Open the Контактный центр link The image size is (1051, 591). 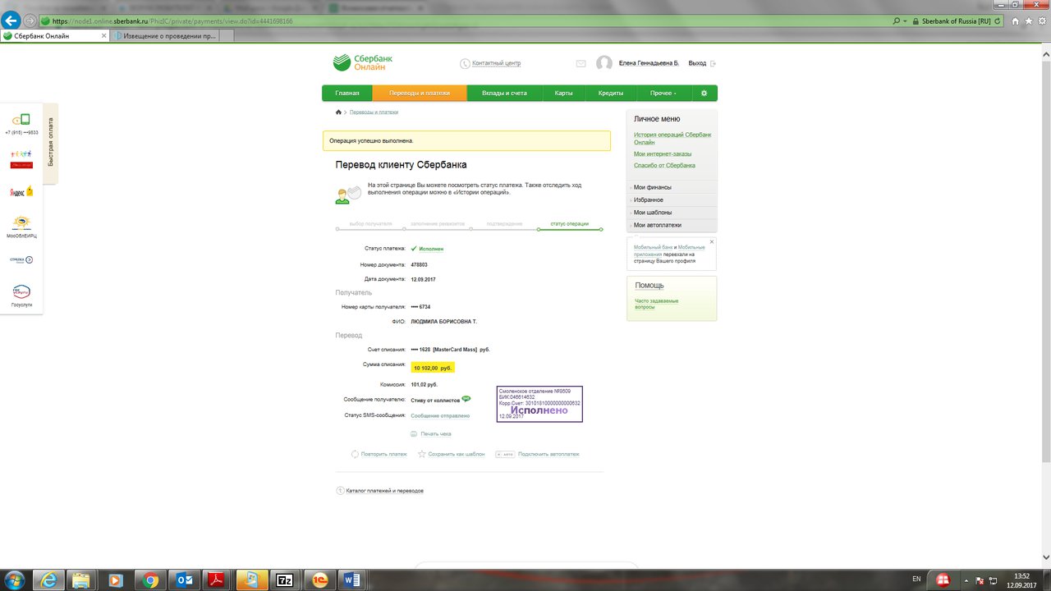497,63
